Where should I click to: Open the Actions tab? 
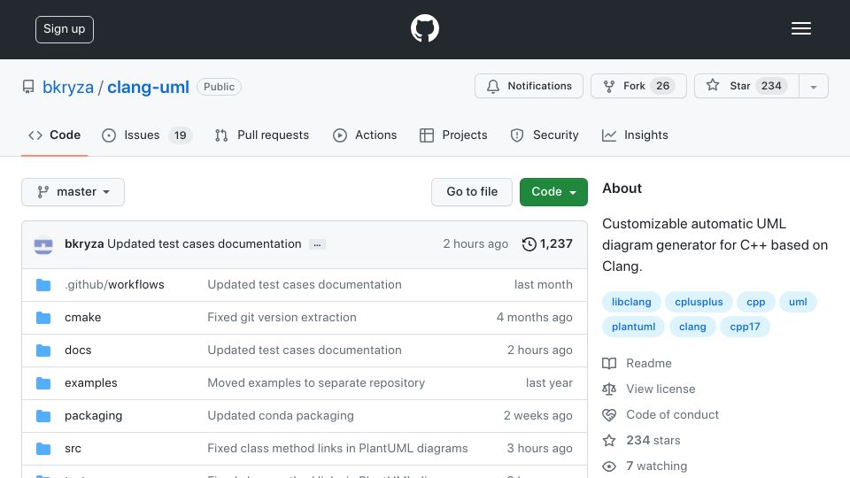click(364, 135)
